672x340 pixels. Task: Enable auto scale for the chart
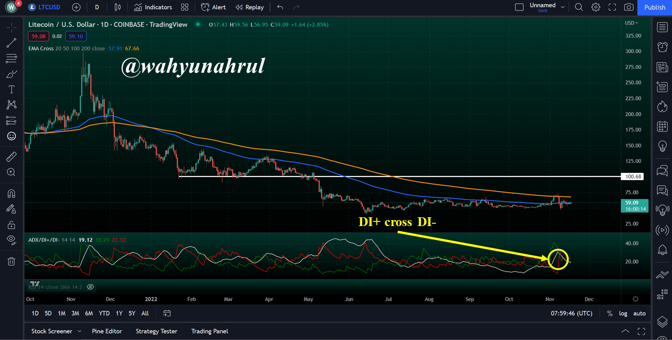(640, 314)
